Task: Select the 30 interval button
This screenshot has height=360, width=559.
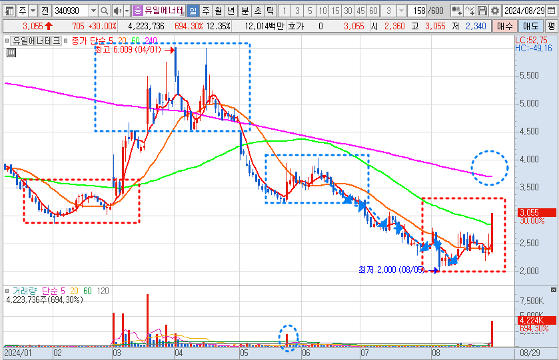Action: click(x=348, y=11)
